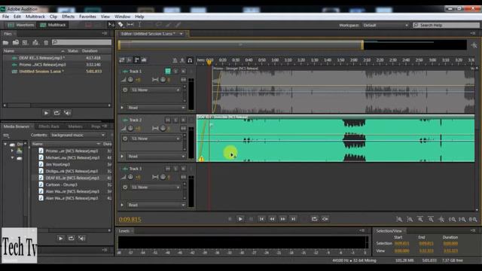Arm Track 3 for recording

[x=183, y=169]
